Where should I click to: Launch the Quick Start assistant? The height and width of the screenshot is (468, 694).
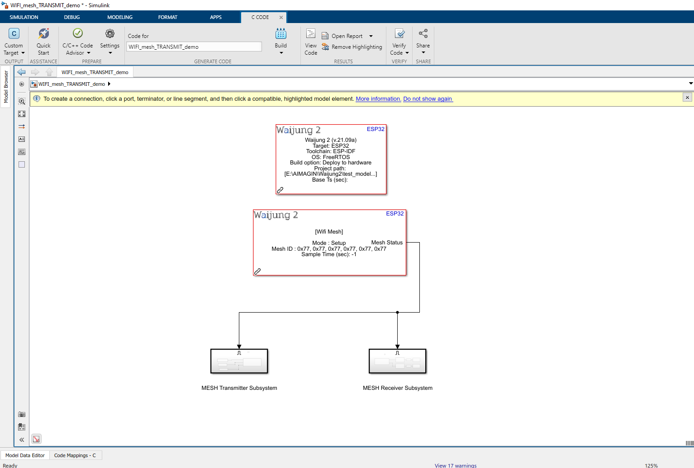pos(43,42)
